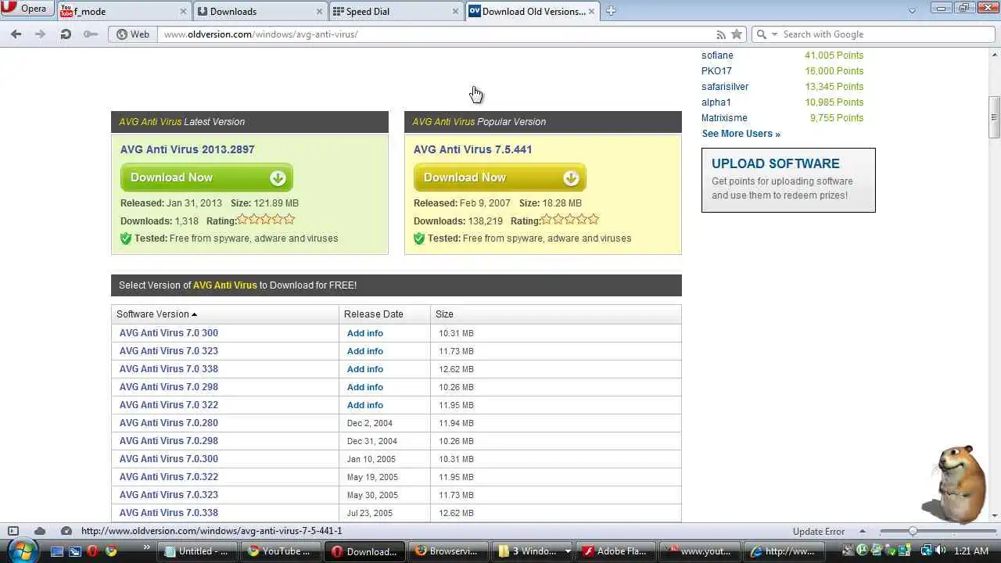Click yellow Download Now button for 7.5.441
The height and width of the screenshot is (563, 1001).
pos(500,178)
